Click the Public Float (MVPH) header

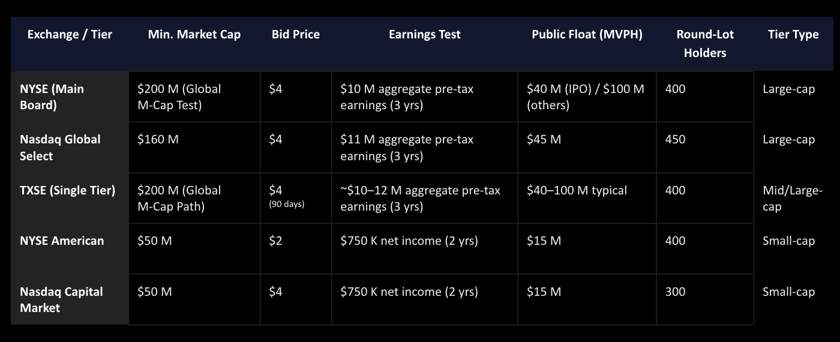tap(587, 35)
